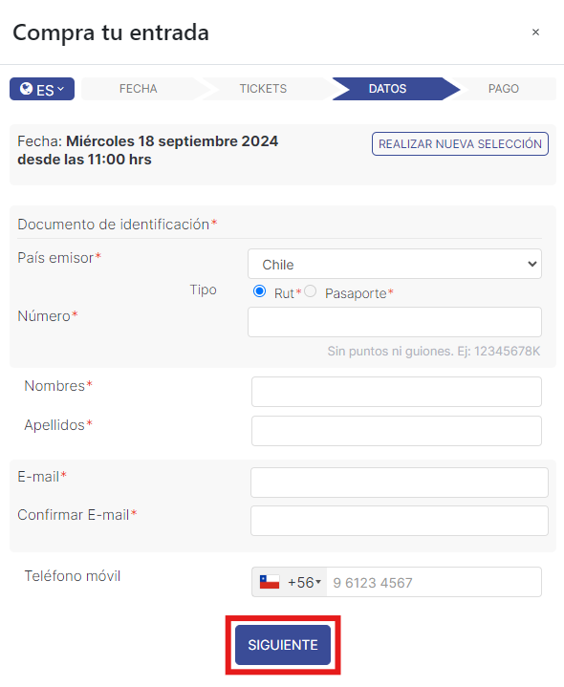The image size is (564, 687).
Task: Expand the ES language dropdown
Action: [42, 89]
